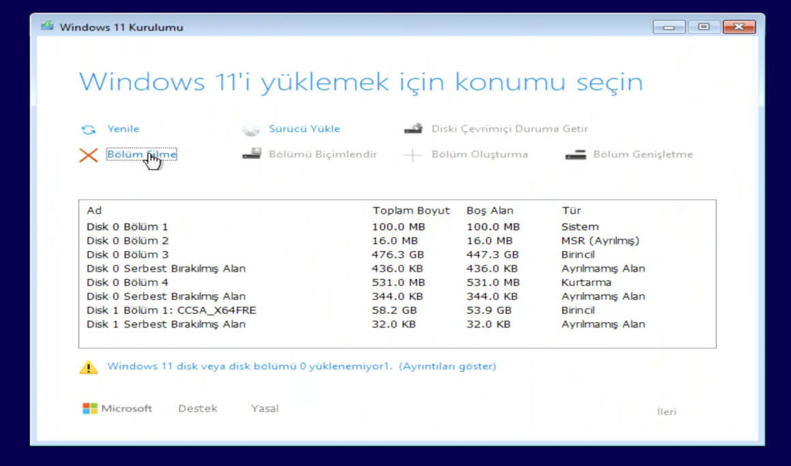
Task: Click the plus icon beside Bölüm Oluşturma
Action: coord(413,154)
